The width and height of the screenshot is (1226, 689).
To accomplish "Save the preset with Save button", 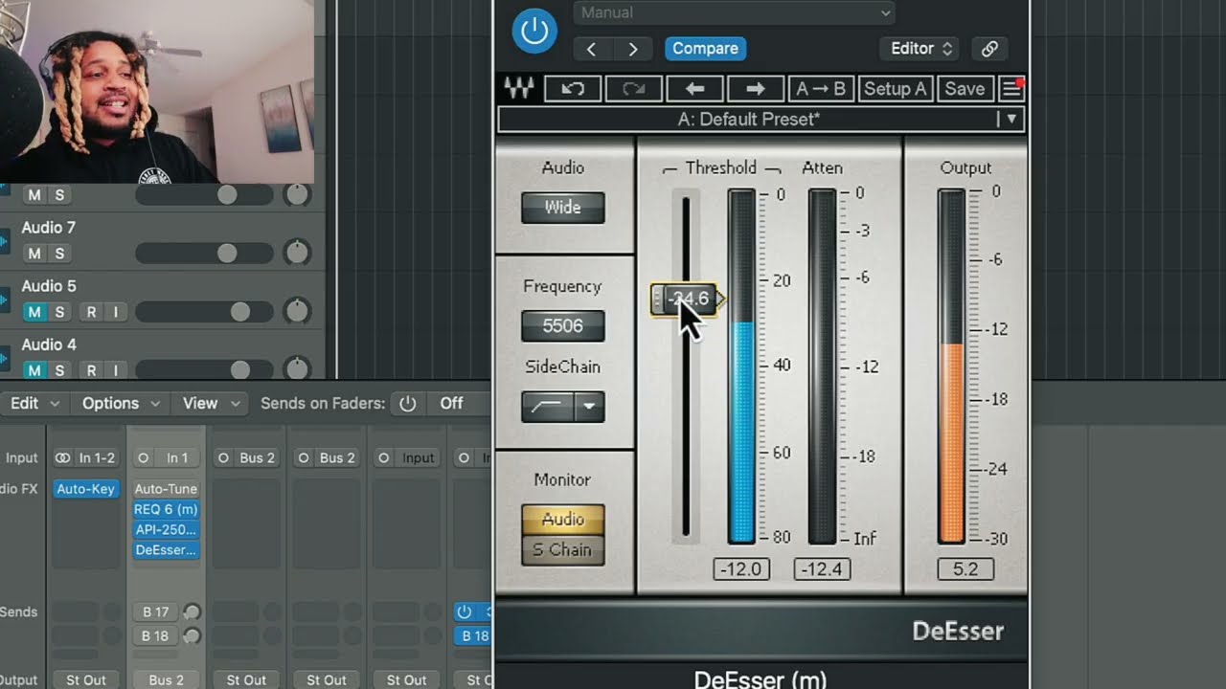I will tap(965, 89).
